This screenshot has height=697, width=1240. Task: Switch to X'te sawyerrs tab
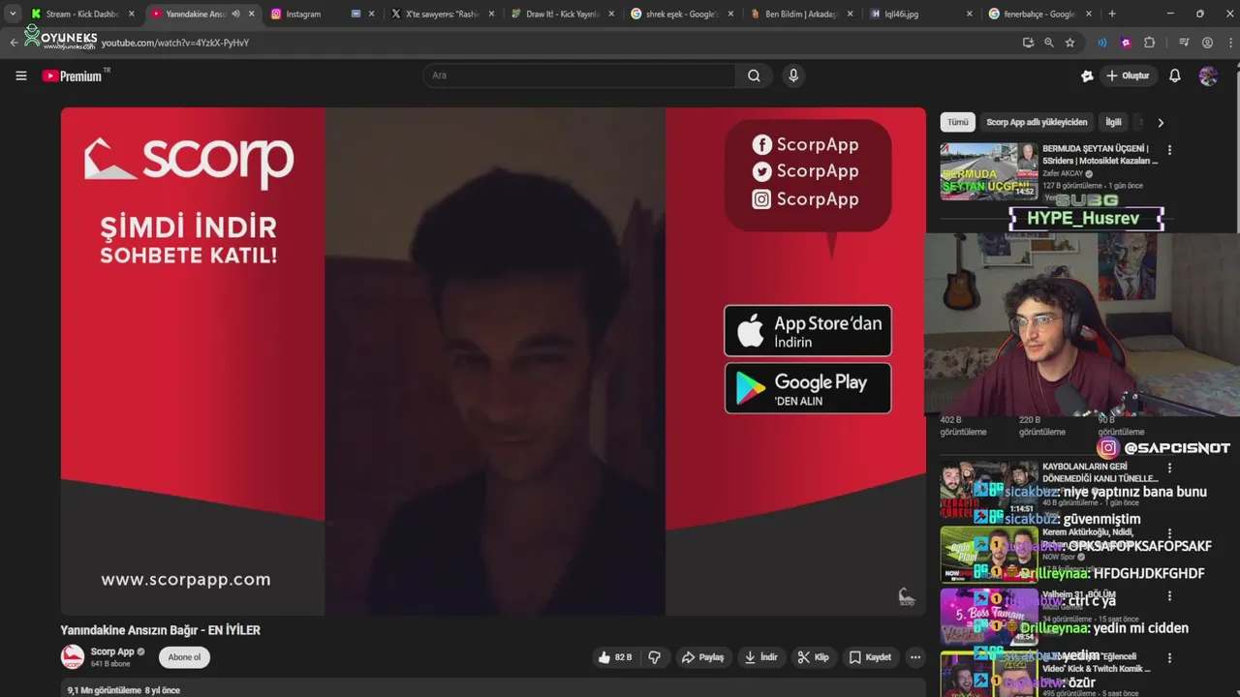point(441,14)
